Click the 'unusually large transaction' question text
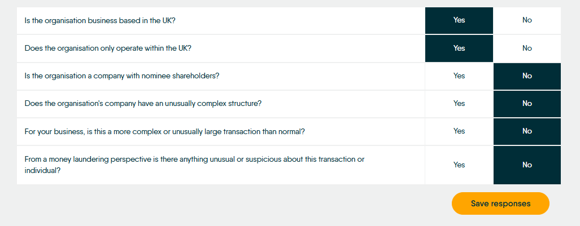 pos(164,131)
